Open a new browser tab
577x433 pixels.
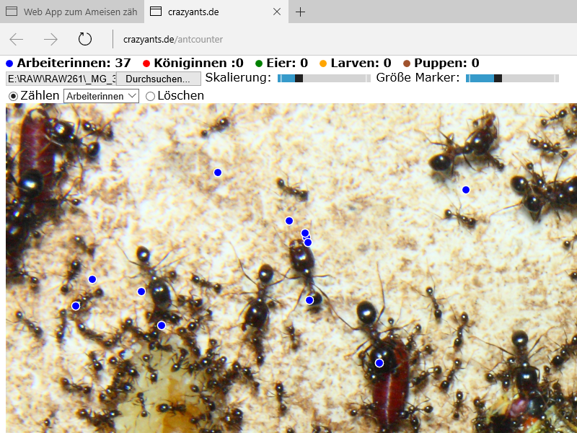301,12
